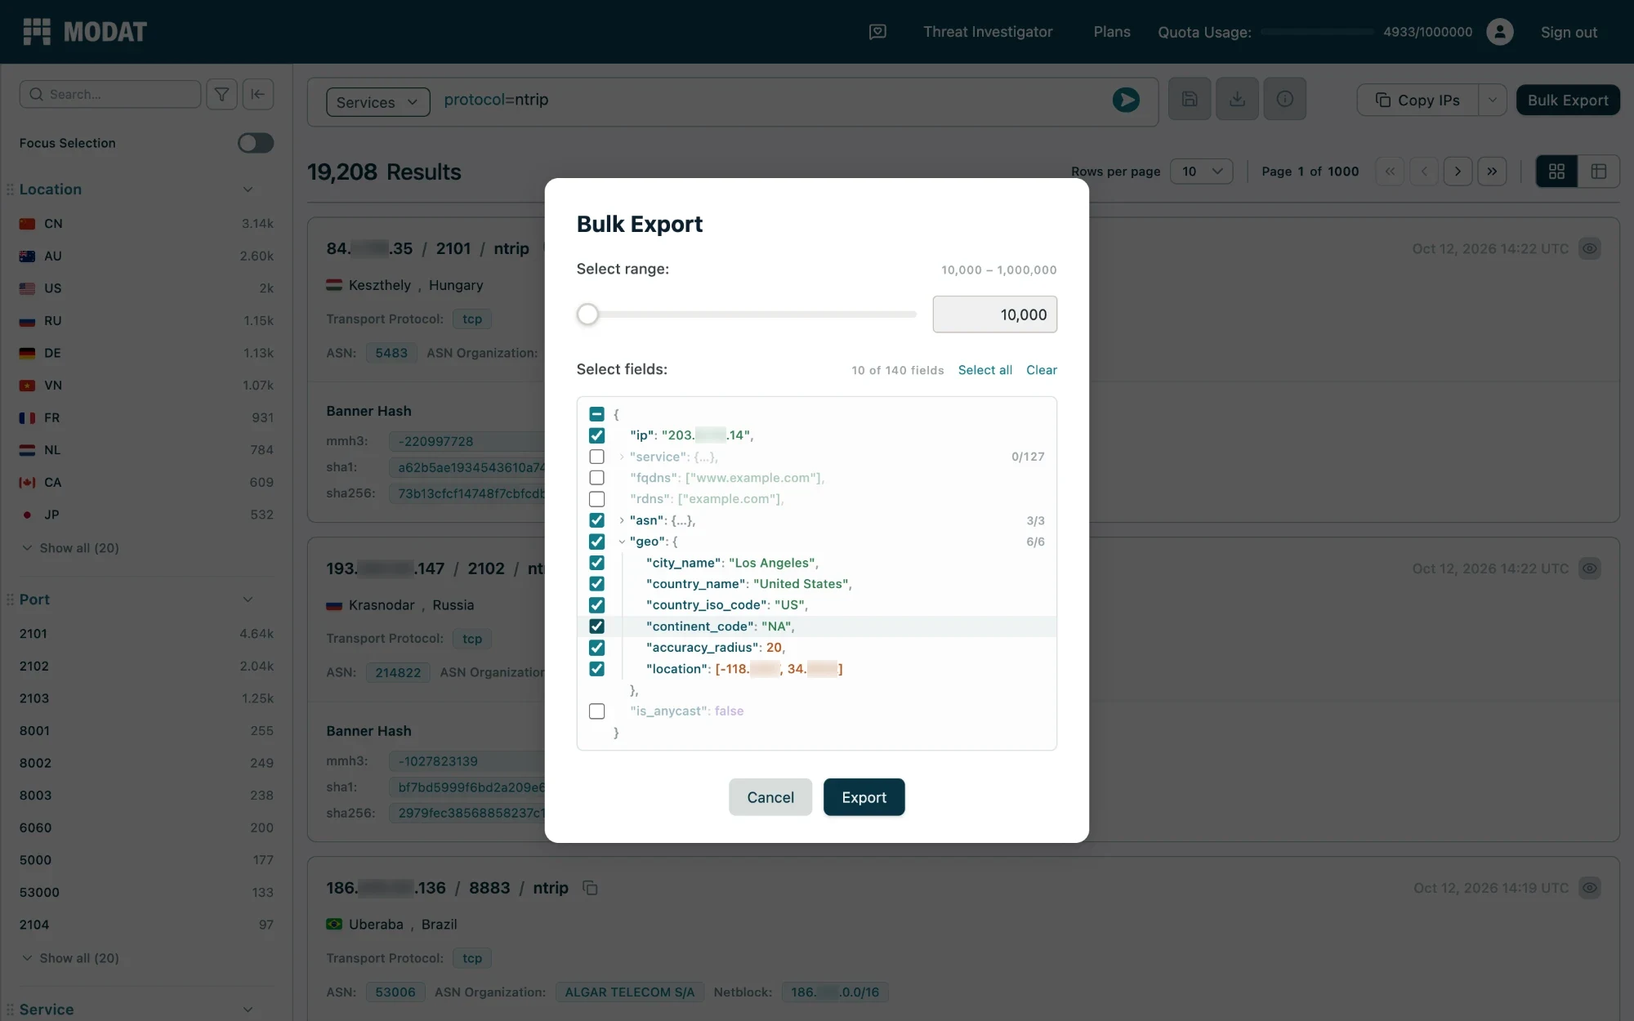Uncheck the "ip" field checkbox

pos(597,435)
